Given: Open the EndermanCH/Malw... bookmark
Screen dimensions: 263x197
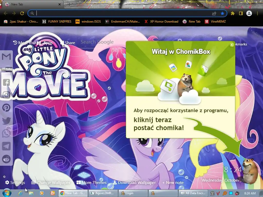Looking at the screenshot, I should pos(123,22).
